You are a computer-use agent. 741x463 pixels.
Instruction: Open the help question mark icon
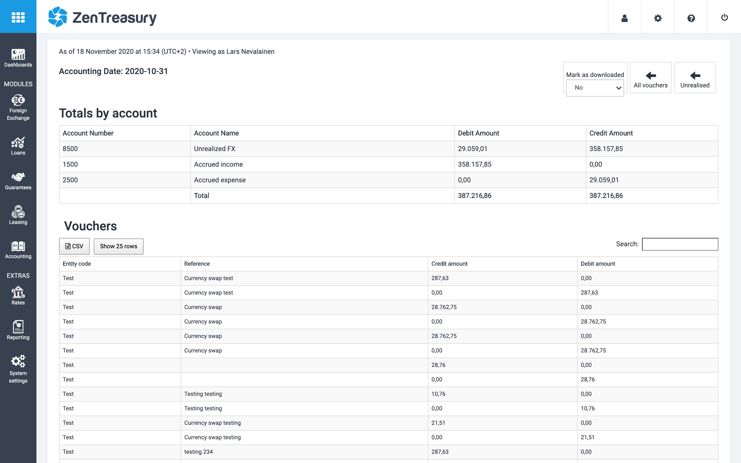pyautogui.click(x=691, y=18)
